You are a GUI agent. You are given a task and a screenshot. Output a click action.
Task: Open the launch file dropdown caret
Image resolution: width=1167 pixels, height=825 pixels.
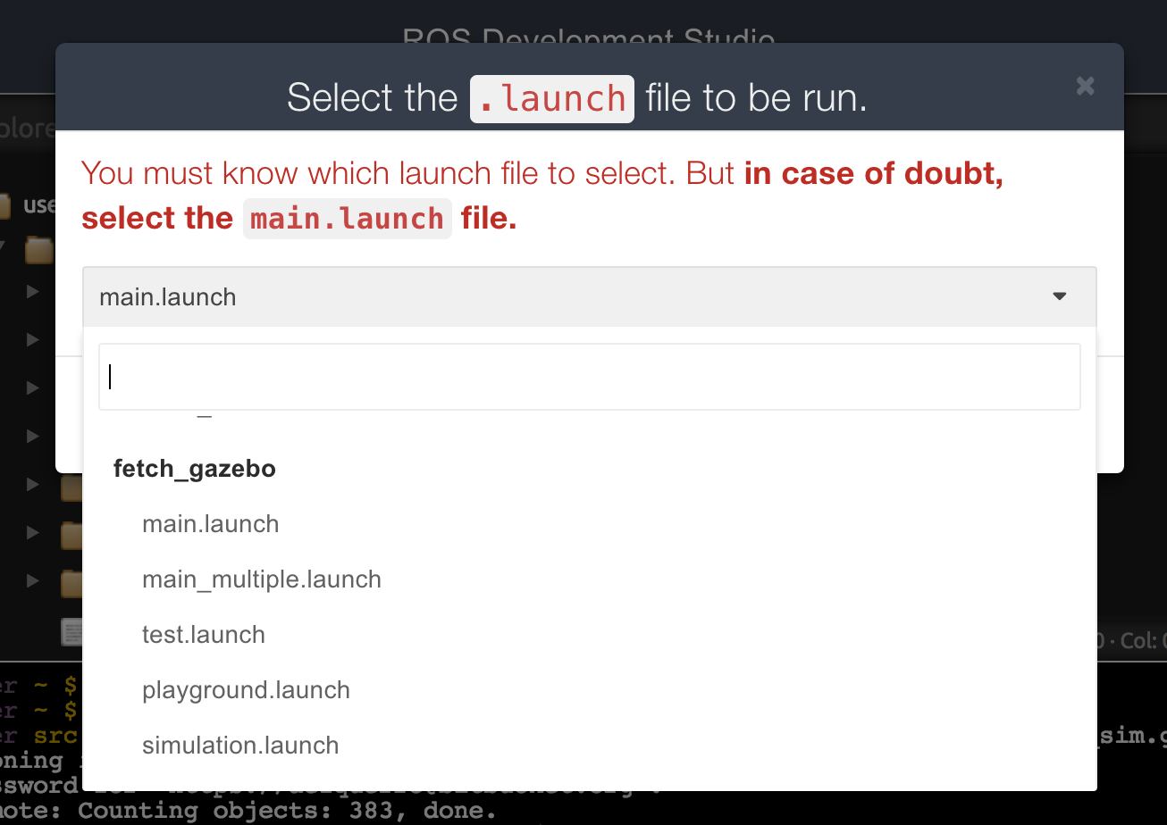(x=1060, y=296)
